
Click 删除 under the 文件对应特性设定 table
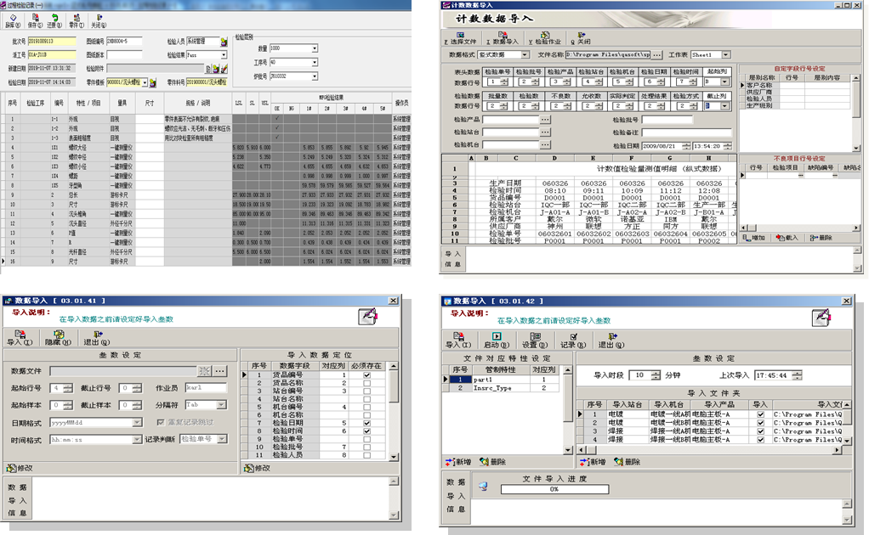(x=492, y=462)
